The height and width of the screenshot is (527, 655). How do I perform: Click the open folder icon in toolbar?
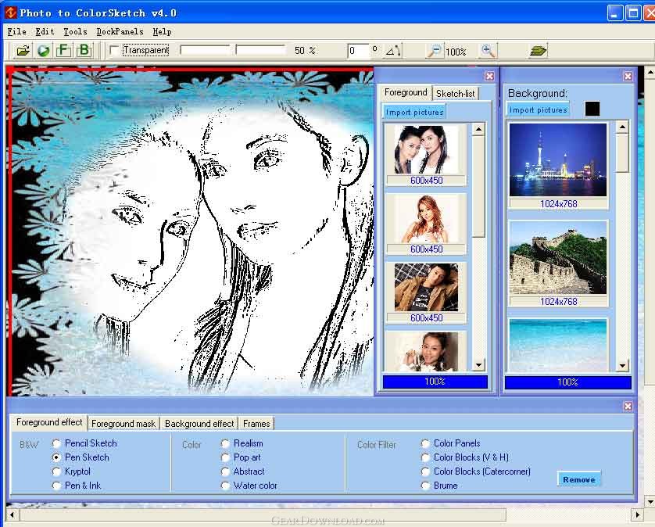pyautogui.click(x=23, y=51)
